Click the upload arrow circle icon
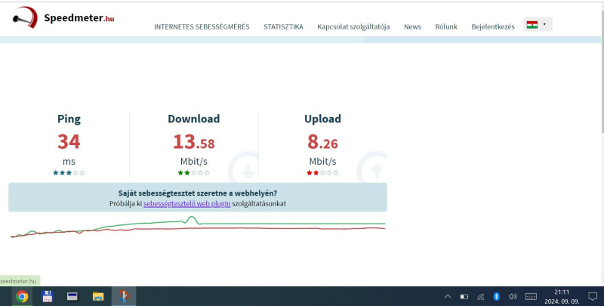The height and width of the screenshot is (306, 604). (372, 168)
